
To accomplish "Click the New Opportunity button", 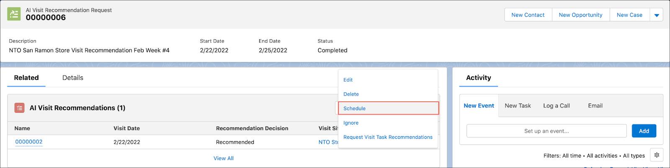I will point(580,15).
